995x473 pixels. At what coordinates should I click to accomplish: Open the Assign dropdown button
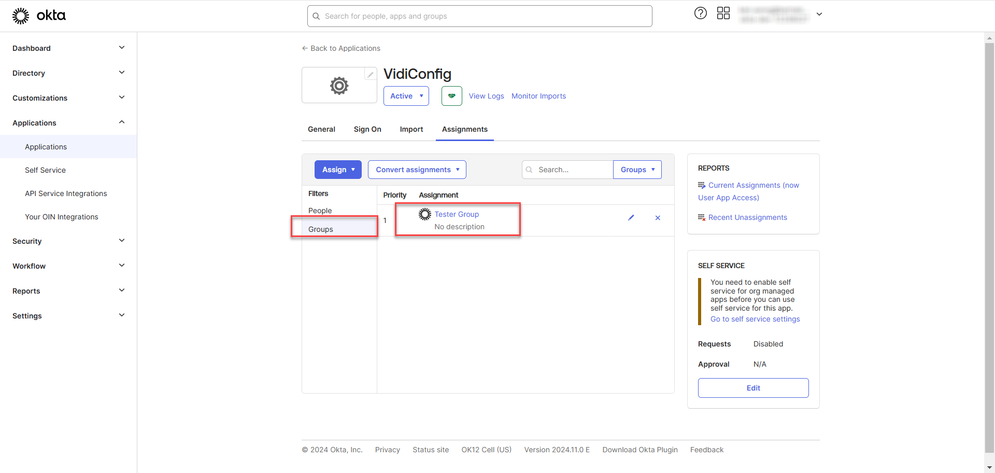coord(338,170)
